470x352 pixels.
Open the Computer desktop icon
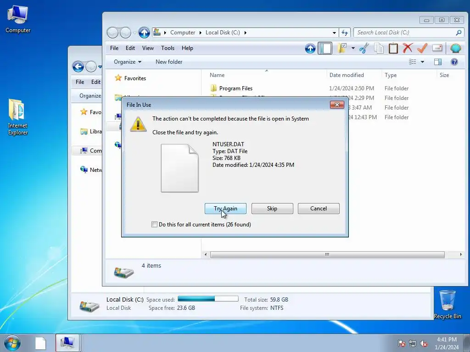(18, 19)
